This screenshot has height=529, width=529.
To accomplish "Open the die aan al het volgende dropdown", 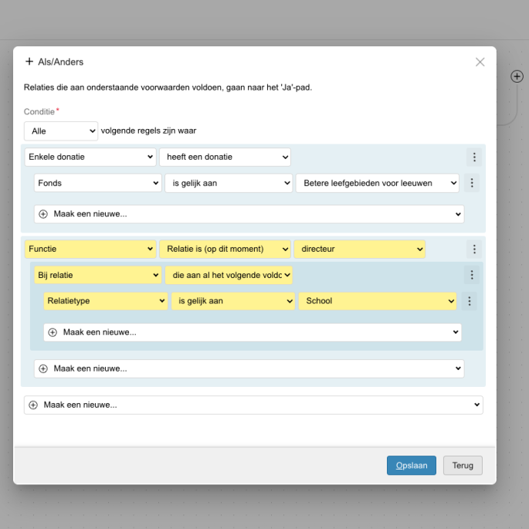I will point(229,275).
